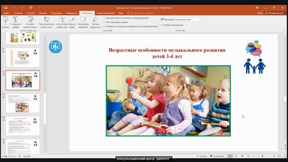Select slide 11 thumbnail
Image resolution: width=288 pixels, height=162 pixels.
(23, 58)
